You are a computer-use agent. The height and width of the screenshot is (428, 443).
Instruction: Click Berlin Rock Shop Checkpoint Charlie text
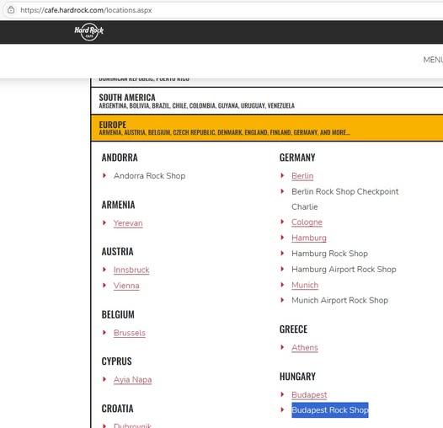pos(345,199)
